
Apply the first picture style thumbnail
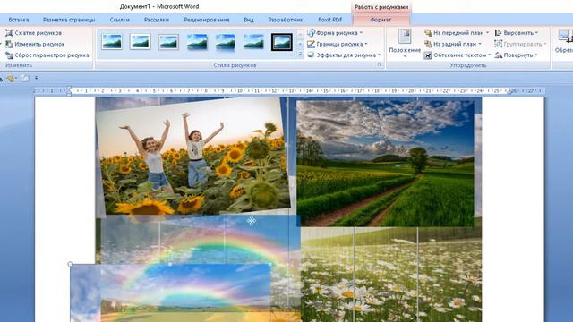point(112,42)
